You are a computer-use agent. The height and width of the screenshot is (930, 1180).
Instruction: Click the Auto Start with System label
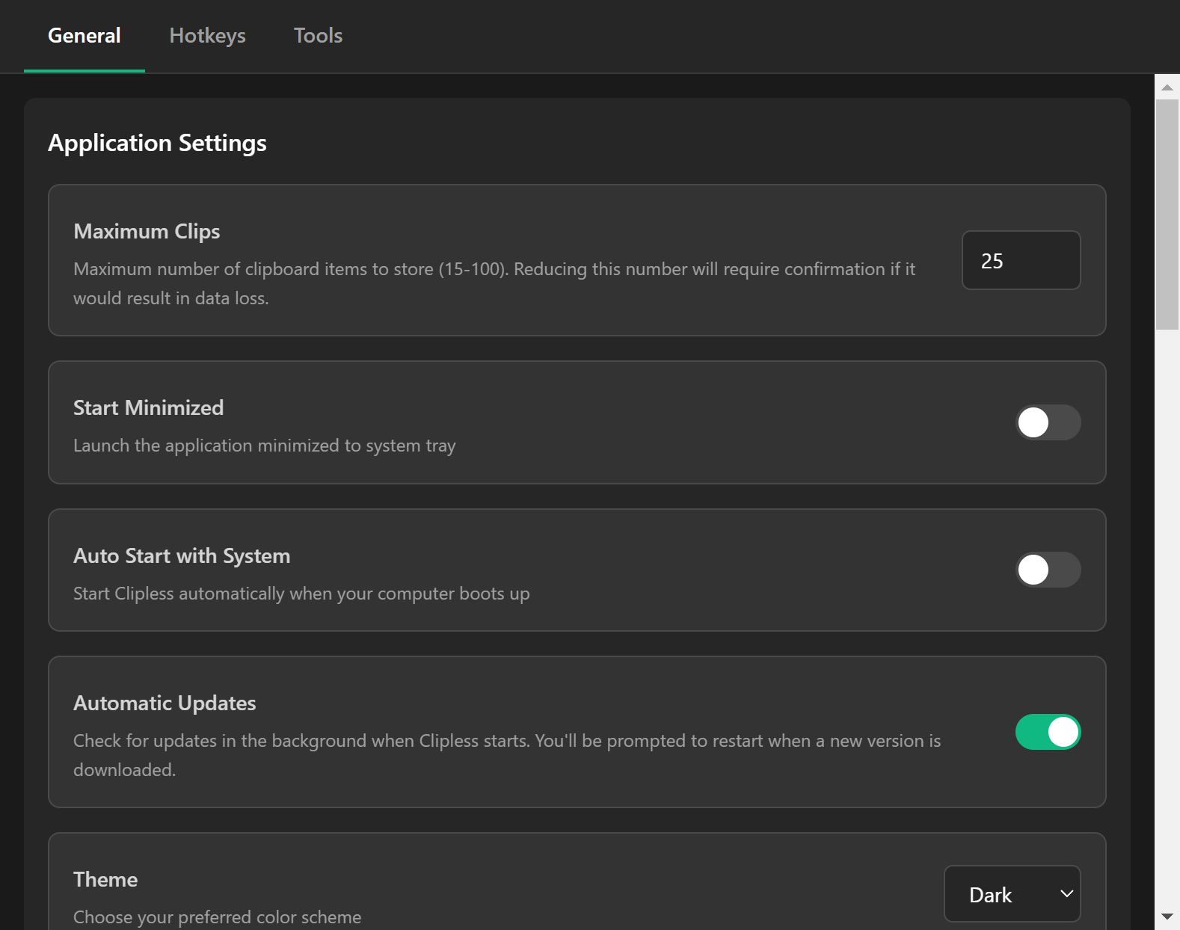coord(182,556)
